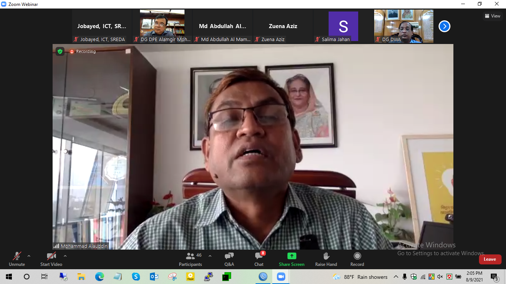Toggle the system volume mute icon
Screen dimensions: 506x284
[x=440, y=277]
